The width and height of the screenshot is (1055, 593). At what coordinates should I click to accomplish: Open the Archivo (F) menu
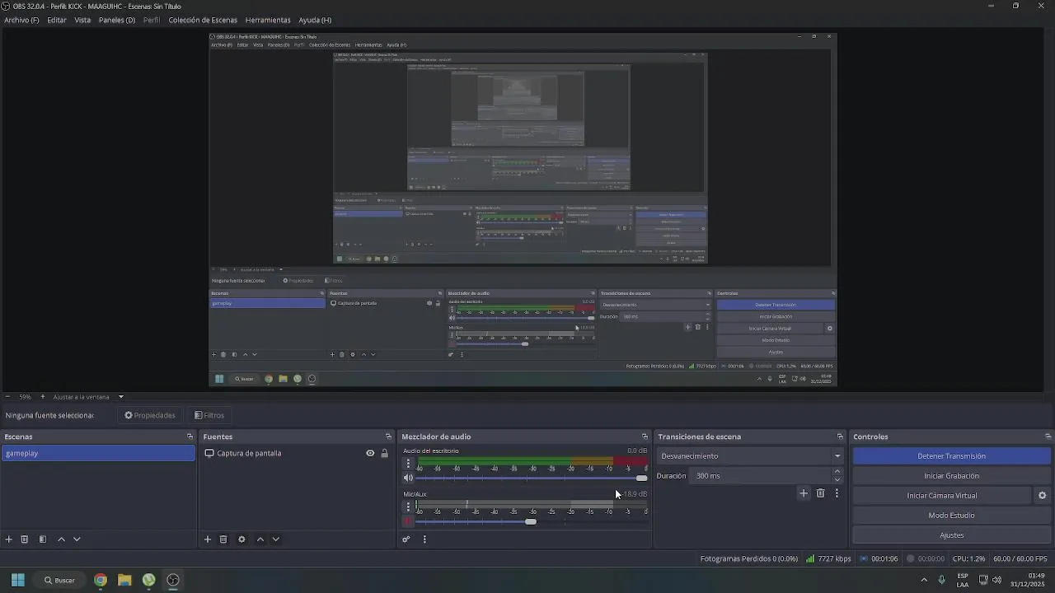pyautogui.click(x=21, y=20)
